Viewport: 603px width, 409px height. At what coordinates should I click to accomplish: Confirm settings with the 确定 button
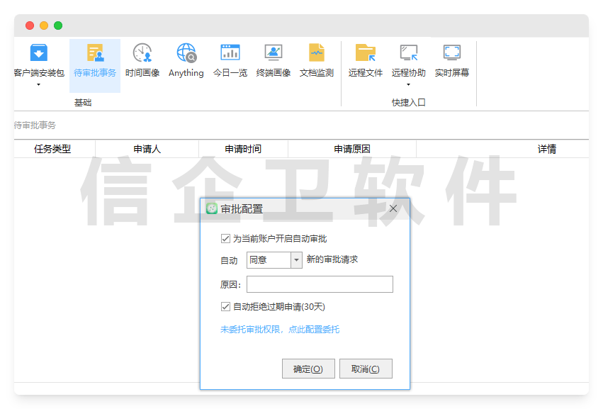308,368
